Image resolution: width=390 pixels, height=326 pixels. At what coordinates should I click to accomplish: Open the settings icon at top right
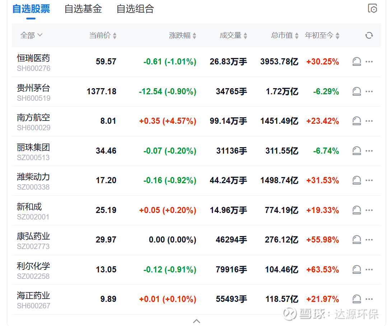[372, 9]
